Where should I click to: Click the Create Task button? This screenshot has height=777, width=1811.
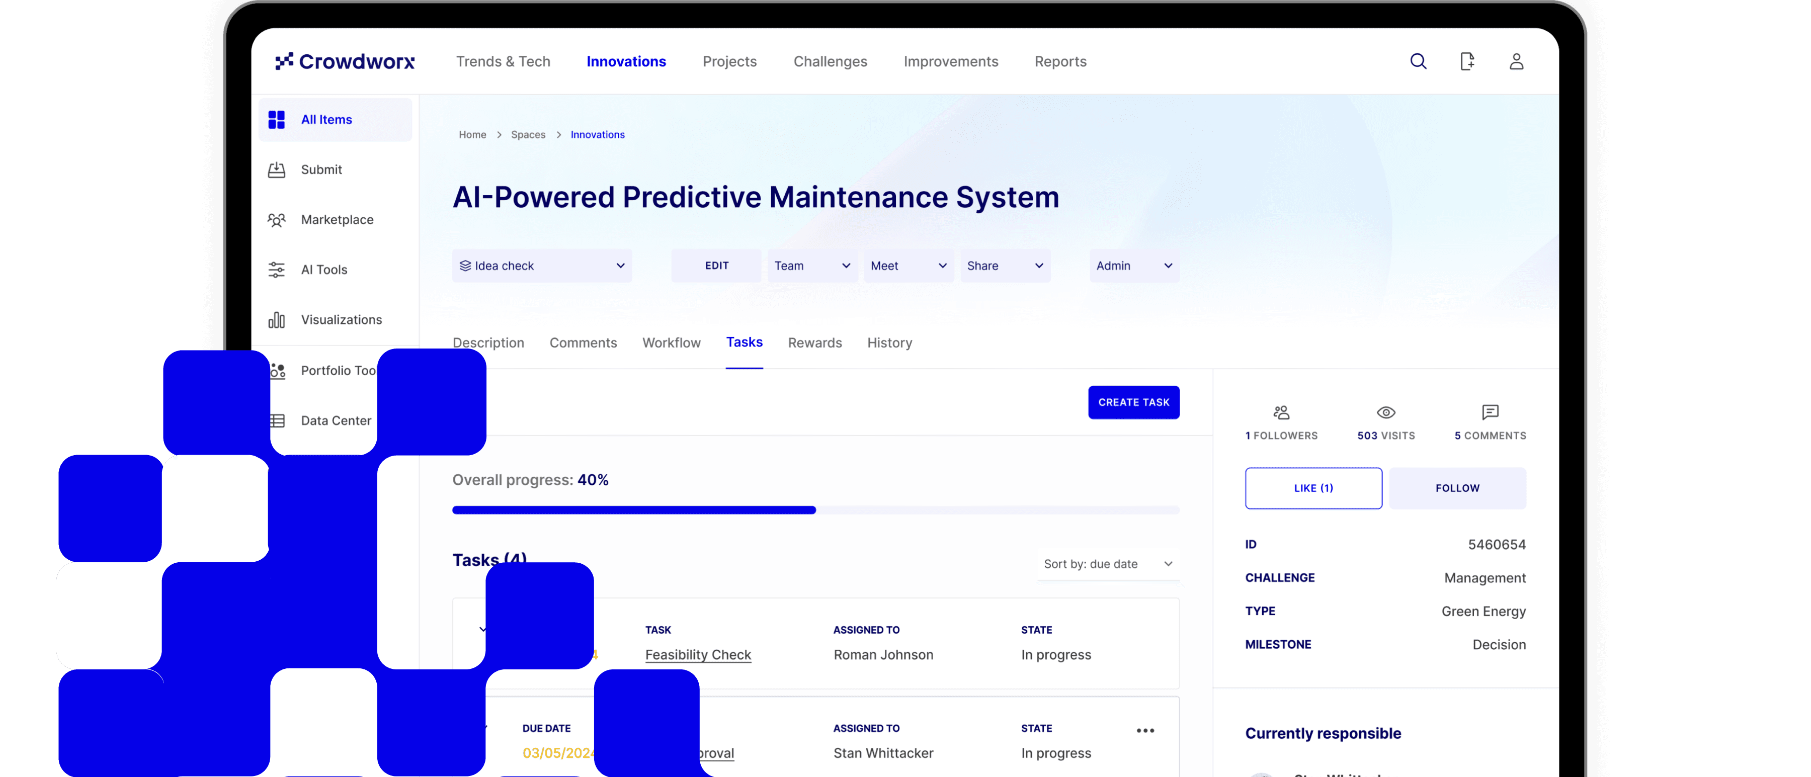coord(1133,402)
